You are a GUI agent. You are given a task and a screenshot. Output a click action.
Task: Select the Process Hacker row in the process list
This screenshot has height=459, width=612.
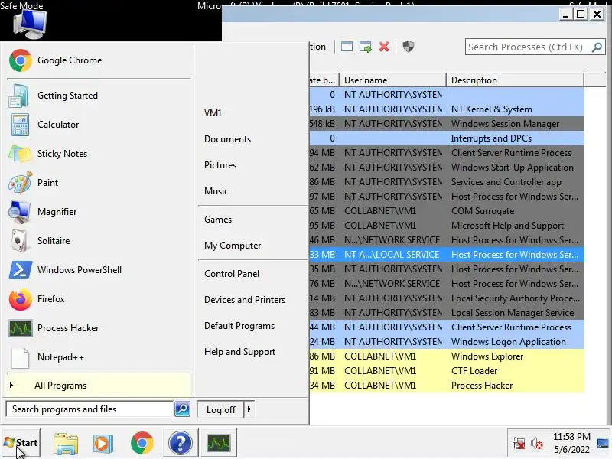447,386
